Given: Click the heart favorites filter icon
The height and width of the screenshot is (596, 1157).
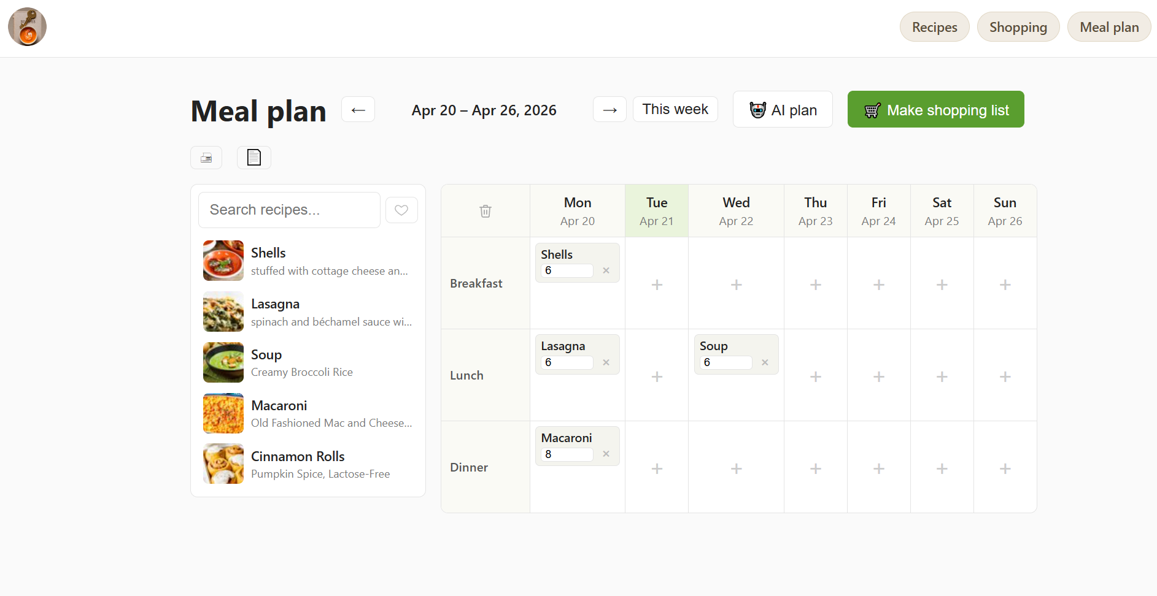Looking at the screenshot, I should pyautogui.click(x=401, y=210).
